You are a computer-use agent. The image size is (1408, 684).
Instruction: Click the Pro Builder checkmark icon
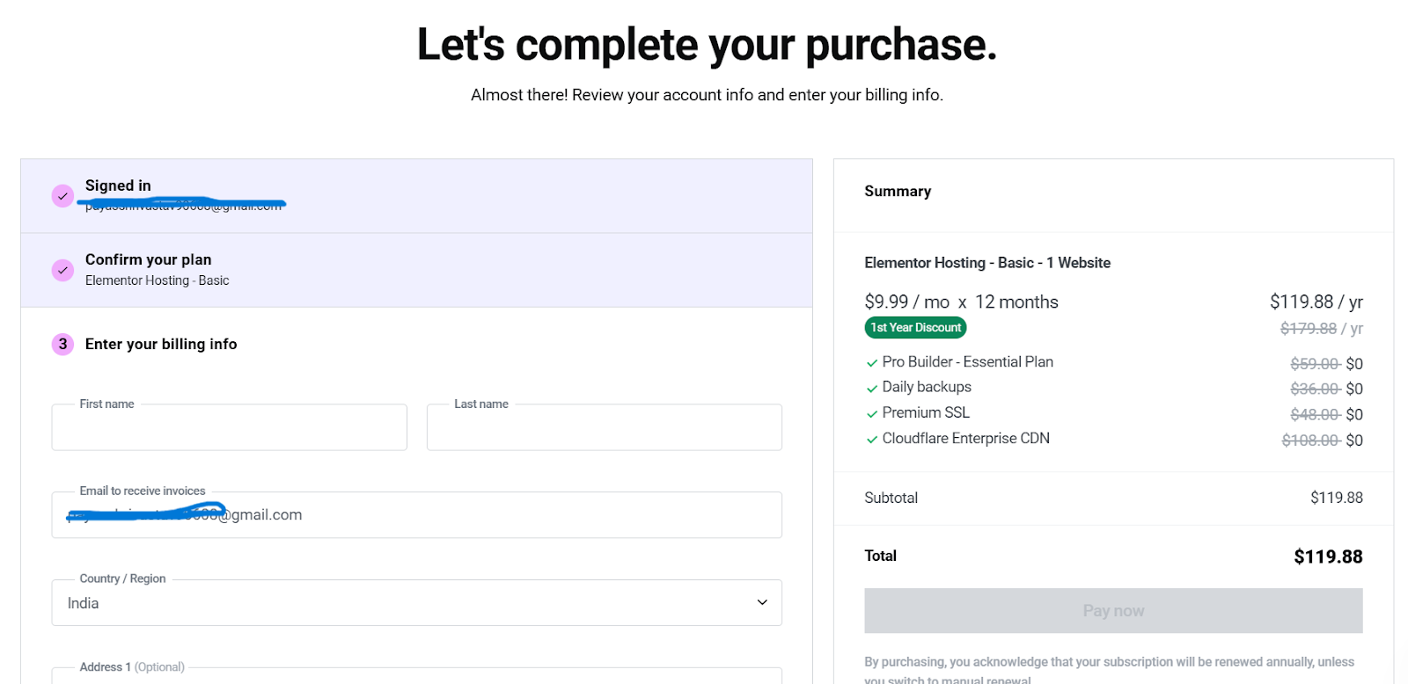click(x=871, y=363)
